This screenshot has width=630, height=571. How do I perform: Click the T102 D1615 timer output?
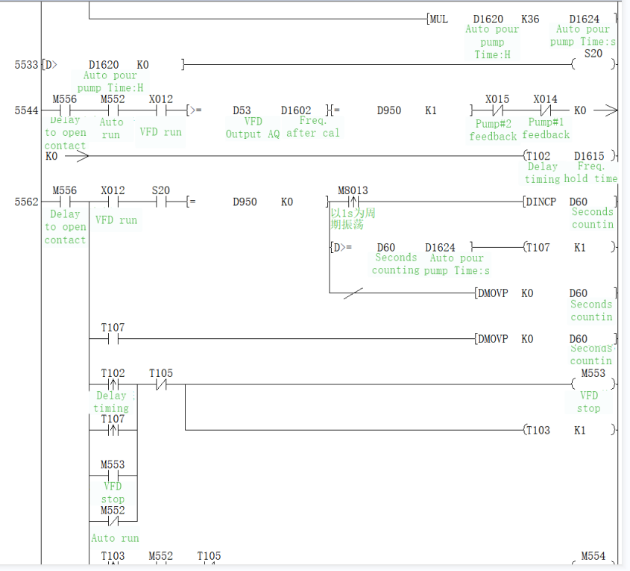point(571,156)
